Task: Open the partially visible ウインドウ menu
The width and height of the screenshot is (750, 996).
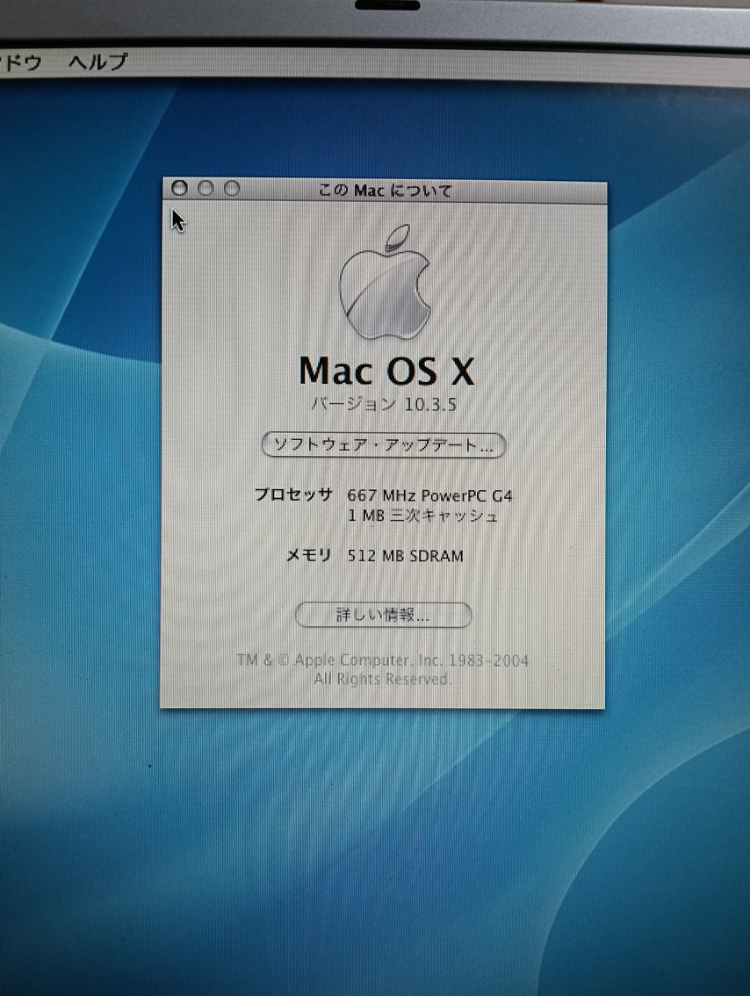Action: point(20,61)
